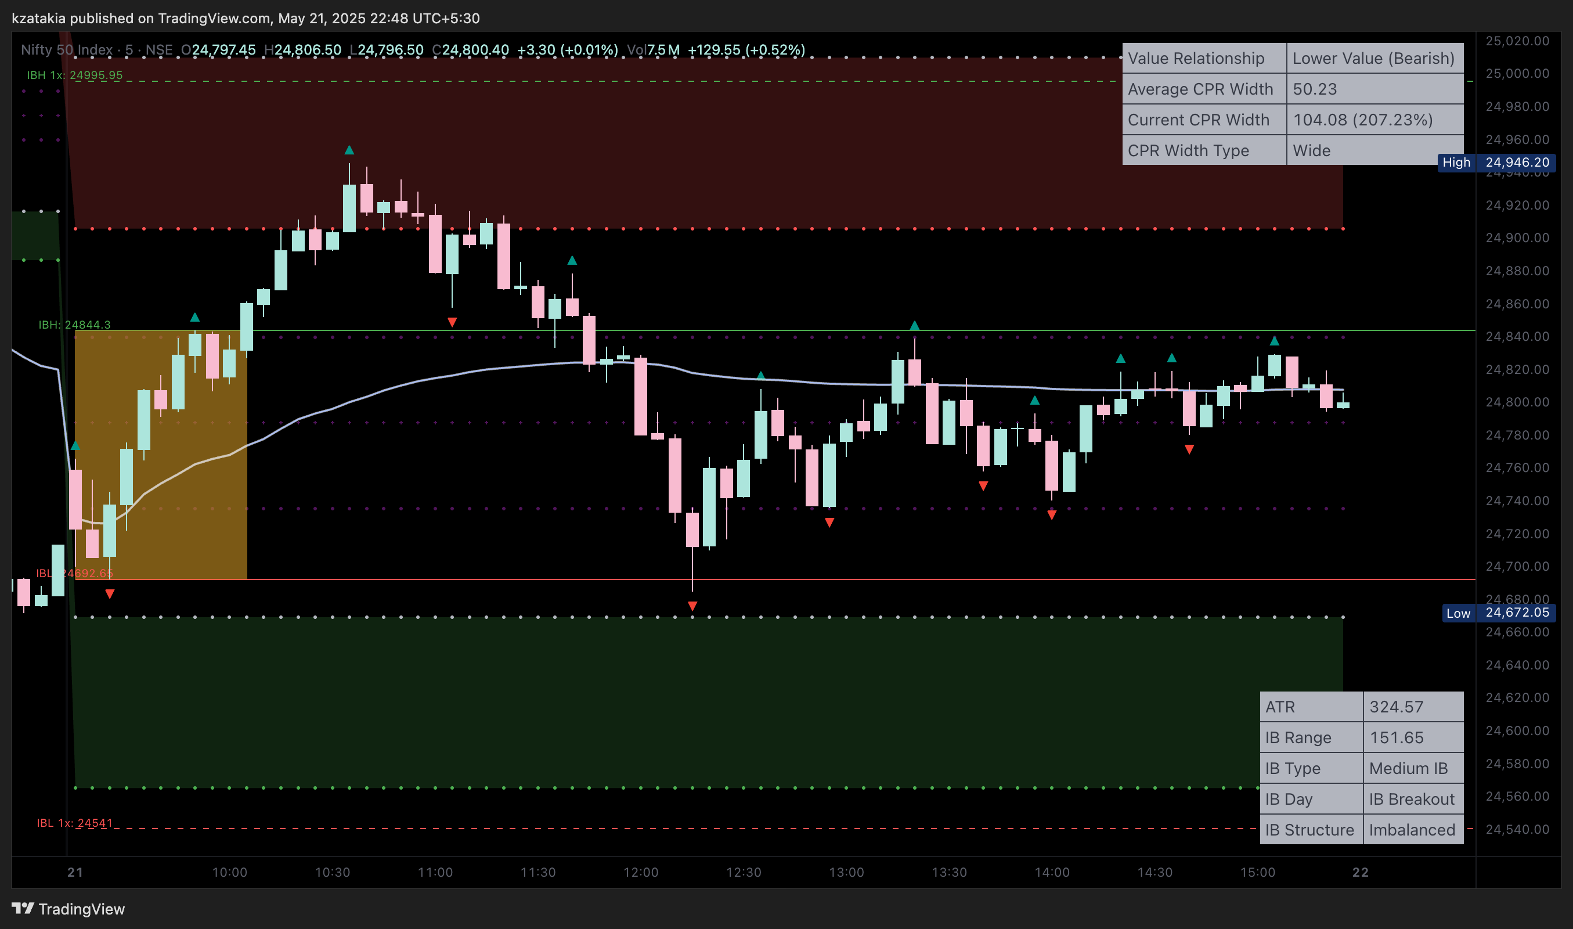Click the High 24,946.20 price label

pos(1496,163)
